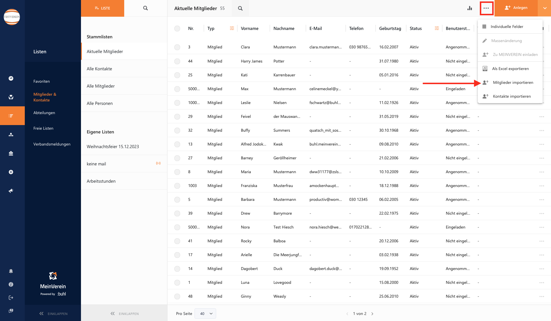Open Alle Personen list
551x321 pixels.
click(x=124, y=103)
